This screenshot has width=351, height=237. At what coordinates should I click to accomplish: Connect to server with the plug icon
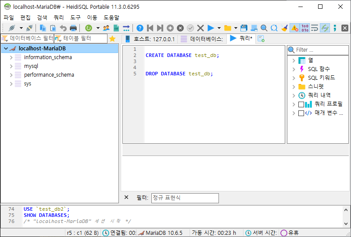point(12,28)
